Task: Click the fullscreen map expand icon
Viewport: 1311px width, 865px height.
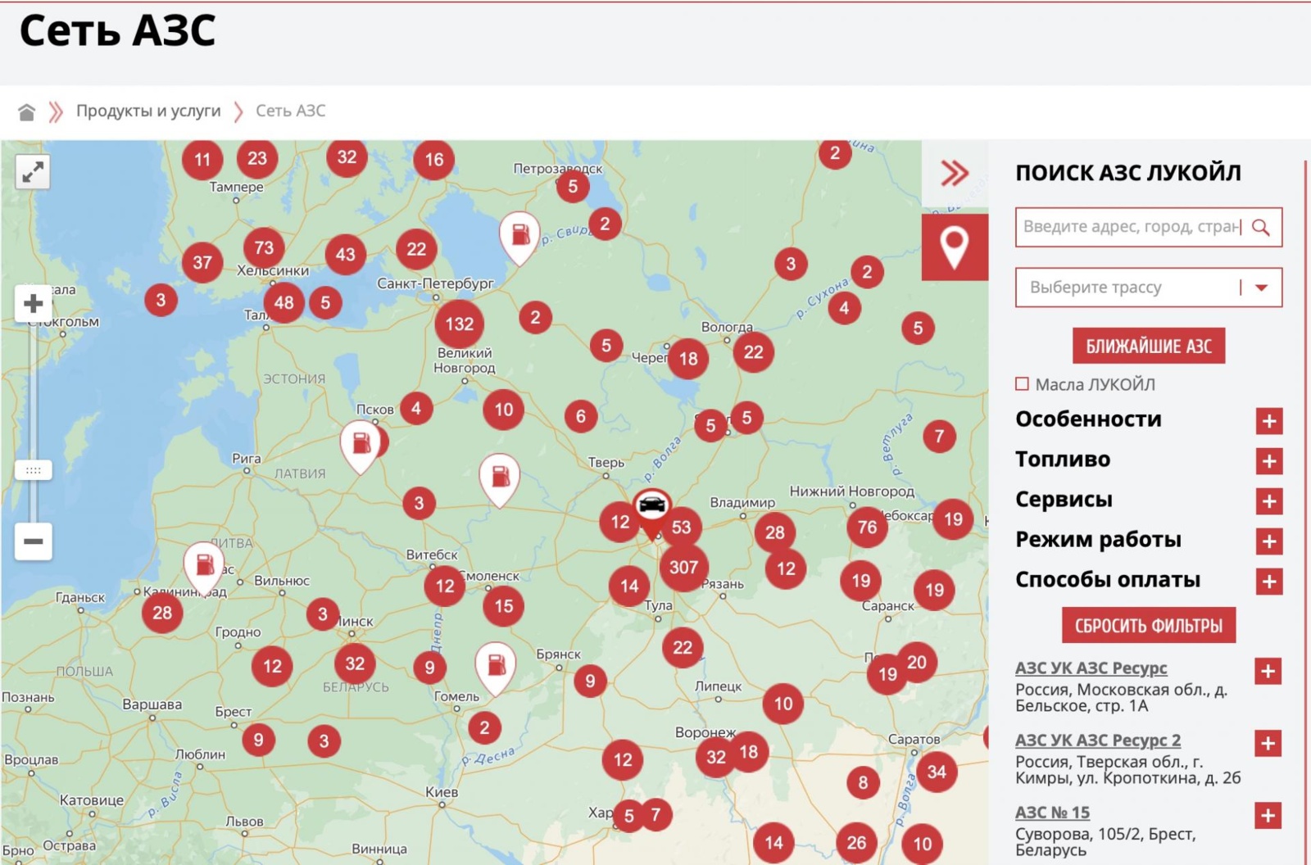Action: point(33,172)
